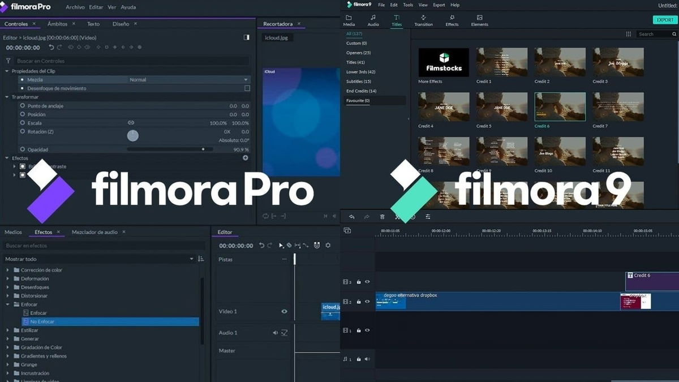Click the EXPORT button in Filmora 9
679x382 pixels.
point(664,19)
